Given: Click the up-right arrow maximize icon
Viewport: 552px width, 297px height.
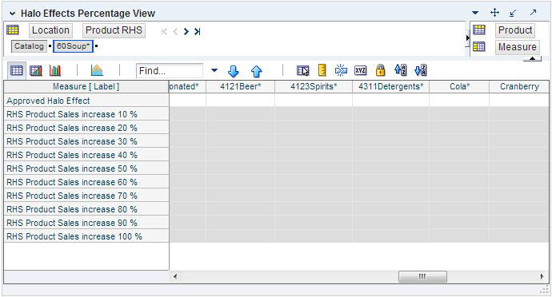Looking at the screenshot, I should tap(533, 13).
